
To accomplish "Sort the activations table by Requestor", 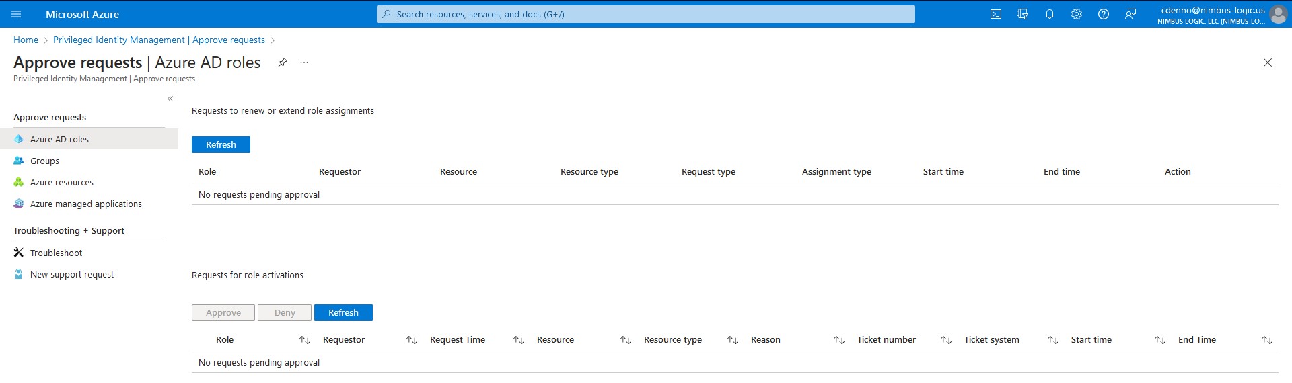I will coord(412,340).
